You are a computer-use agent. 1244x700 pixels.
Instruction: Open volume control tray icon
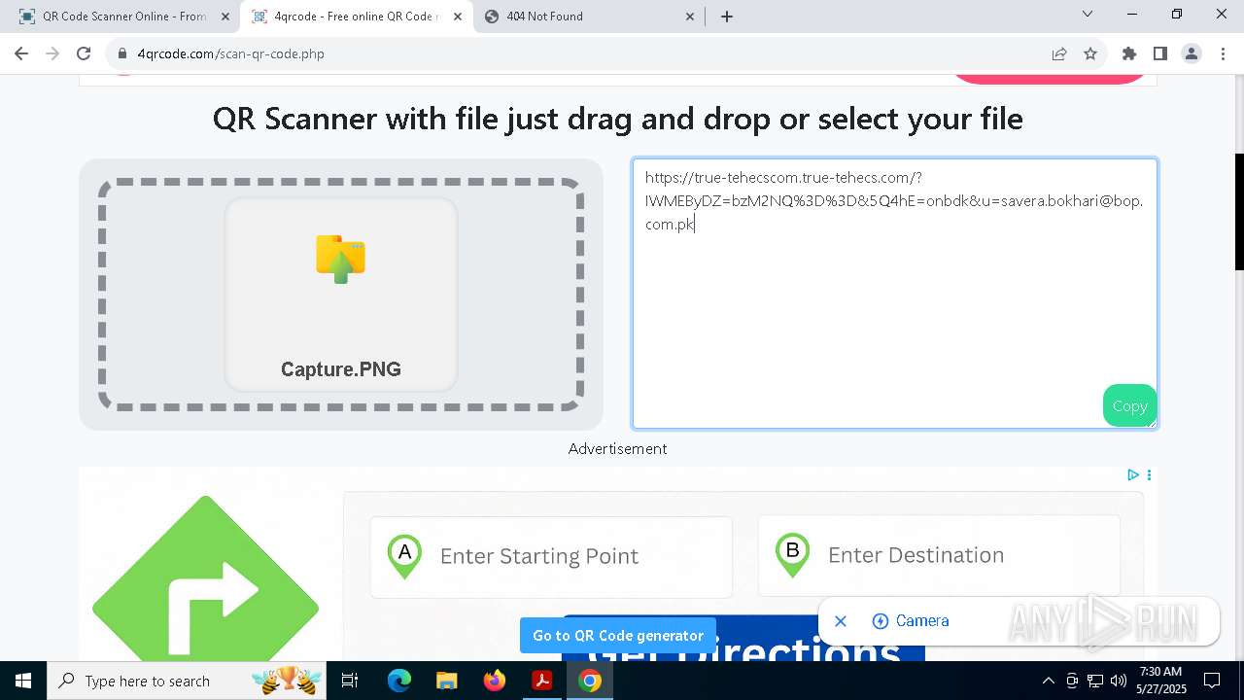1119,681
